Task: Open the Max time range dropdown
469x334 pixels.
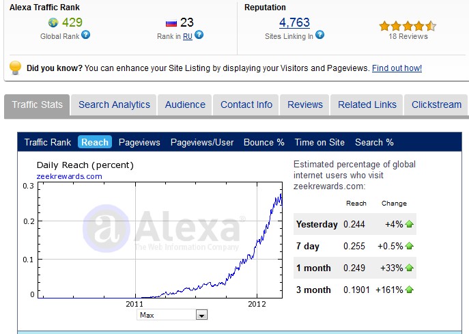Action: (172, 315)
